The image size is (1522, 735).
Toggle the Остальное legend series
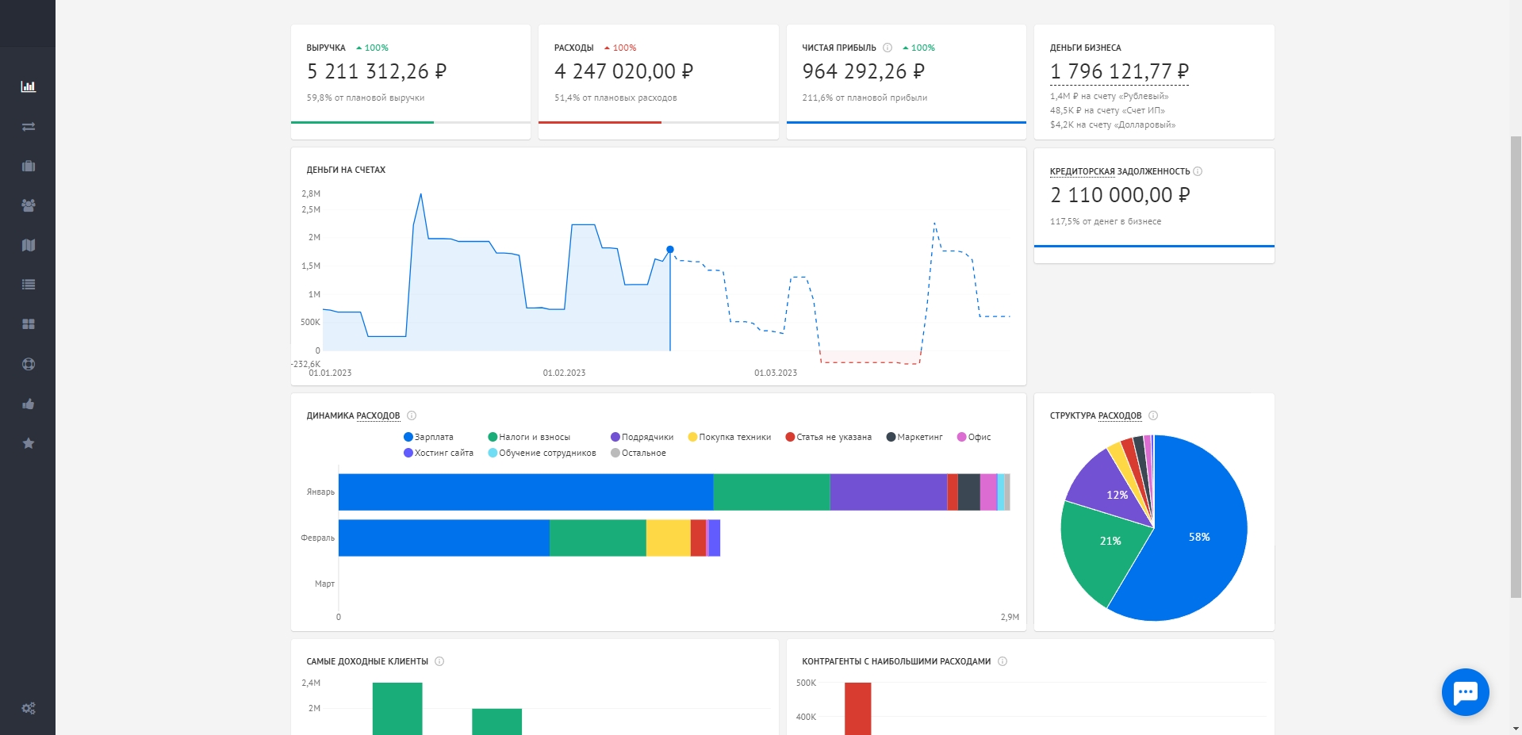click(x=638, y=453)
